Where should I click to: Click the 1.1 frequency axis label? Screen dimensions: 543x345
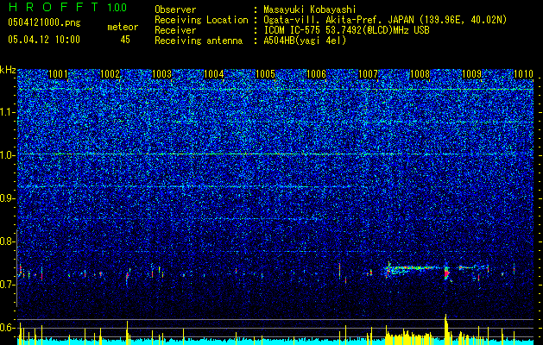[8, 112]
